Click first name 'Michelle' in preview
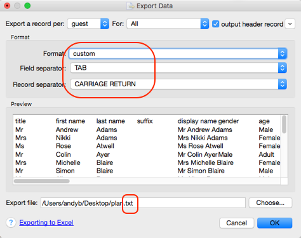 click(68, 162)
